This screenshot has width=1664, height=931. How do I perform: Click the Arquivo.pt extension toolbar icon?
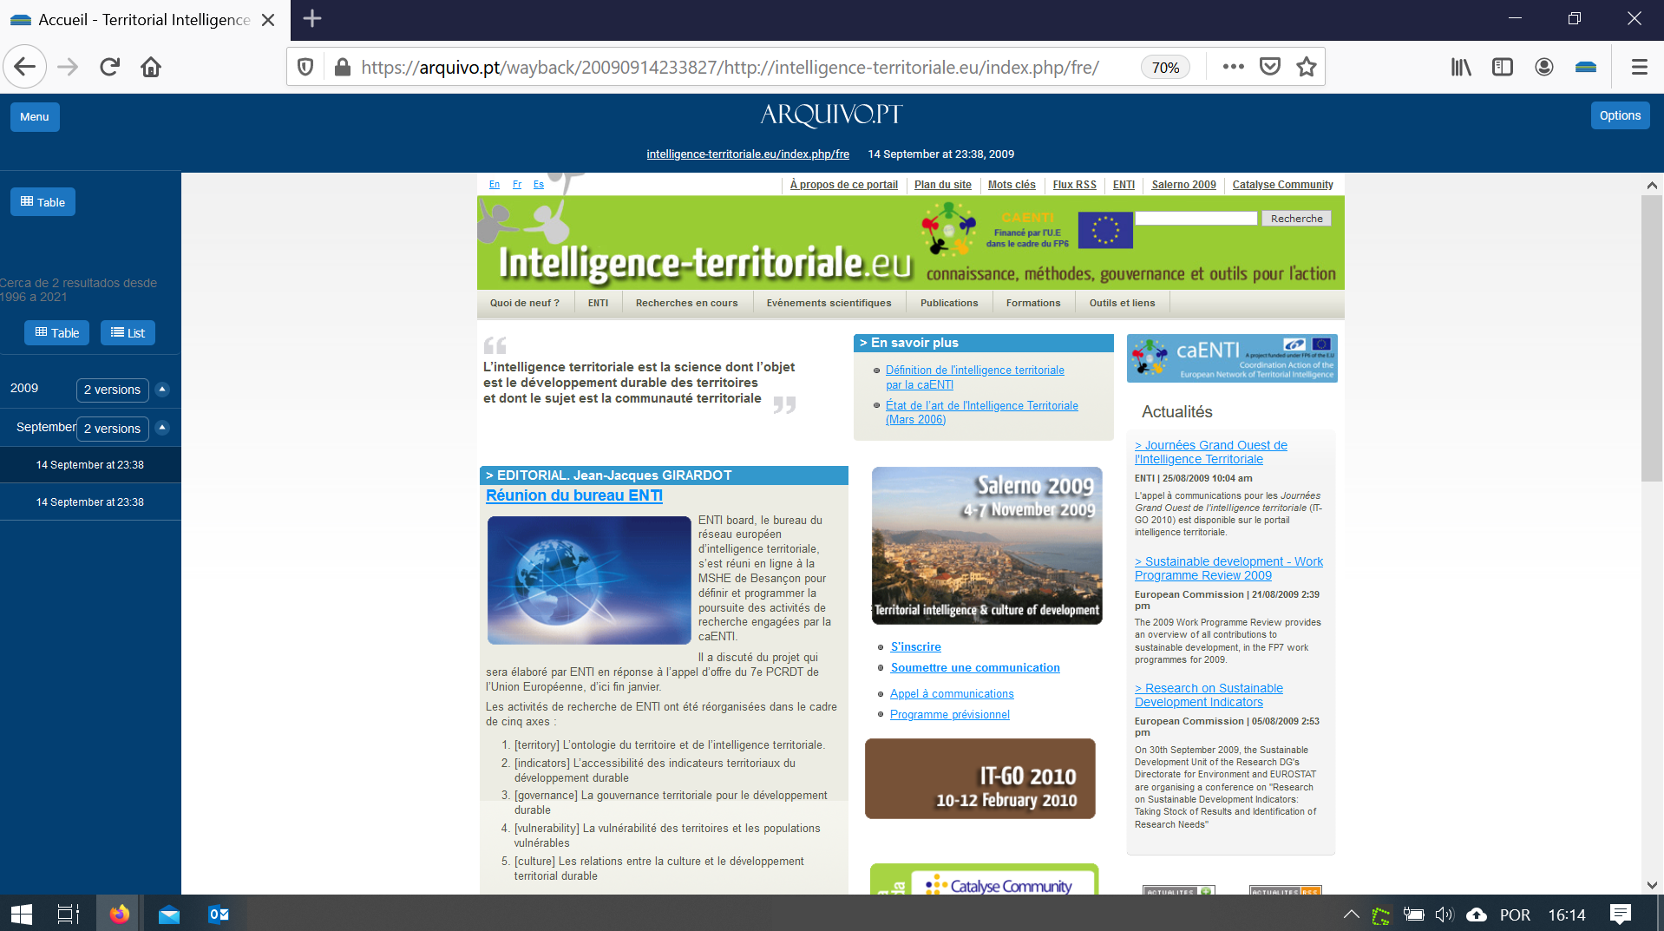coord(1586,67)
